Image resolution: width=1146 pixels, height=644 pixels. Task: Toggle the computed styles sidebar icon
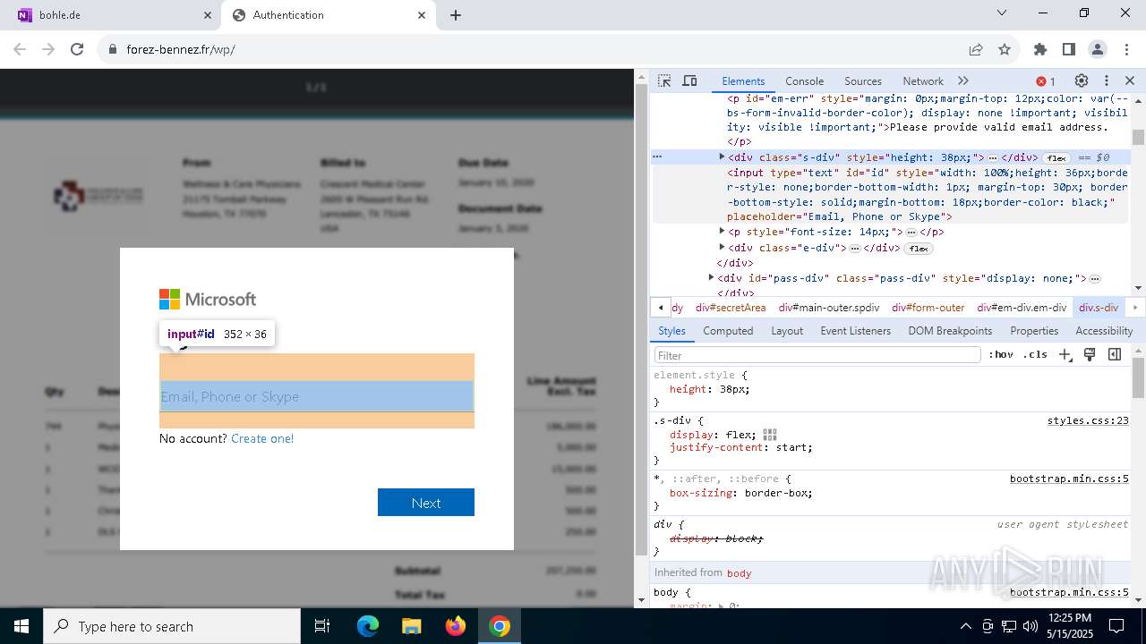tap(1115, 354)
